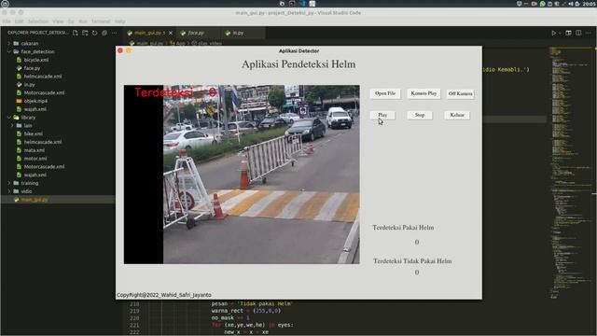The height and width of the screenshot is (336, 597).
Task: Open bicycle.xml in face_detection
Action: pyautogui.click(x=36, y=60)
